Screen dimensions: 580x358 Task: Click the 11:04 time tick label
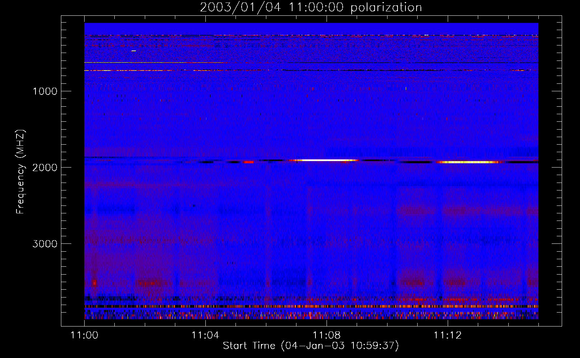point(205,335)
